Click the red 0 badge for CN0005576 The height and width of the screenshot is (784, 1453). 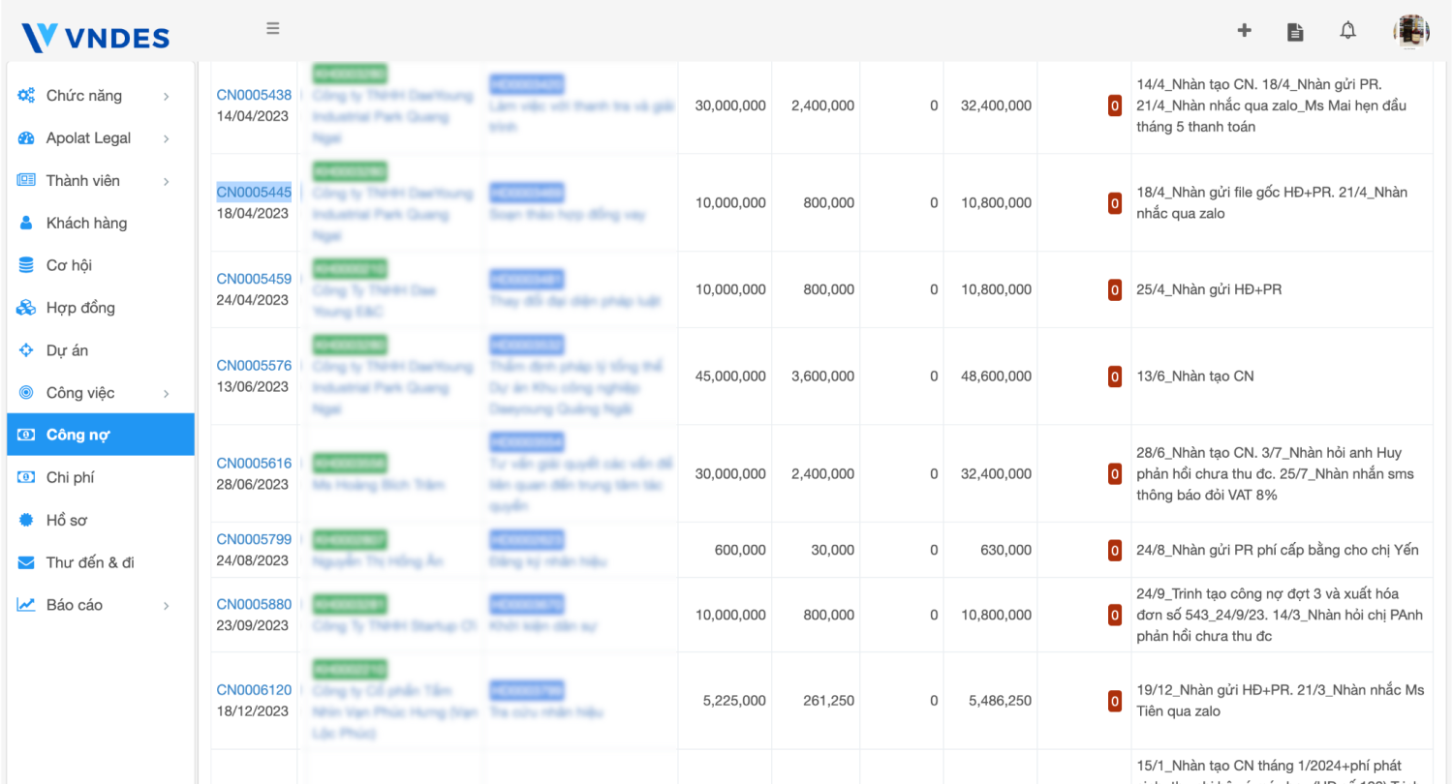click(1115, 377)
